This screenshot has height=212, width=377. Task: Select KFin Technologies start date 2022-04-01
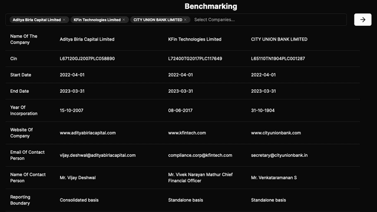[181, 75]
